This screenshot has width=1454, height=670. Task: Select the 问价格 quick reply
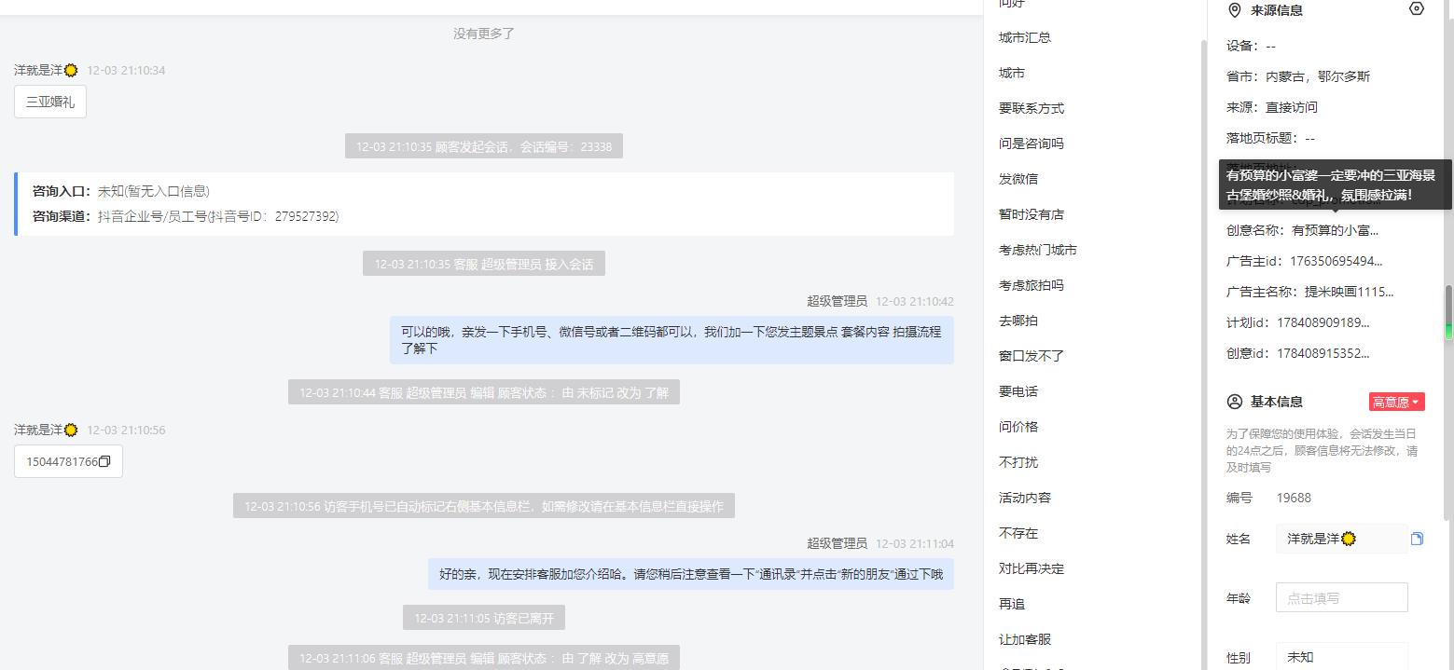pos(1018,427)
